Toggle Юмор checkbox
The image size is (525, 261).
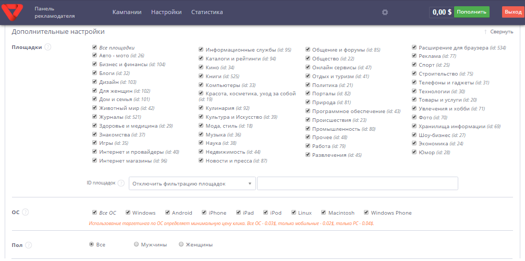coord(414,152)
